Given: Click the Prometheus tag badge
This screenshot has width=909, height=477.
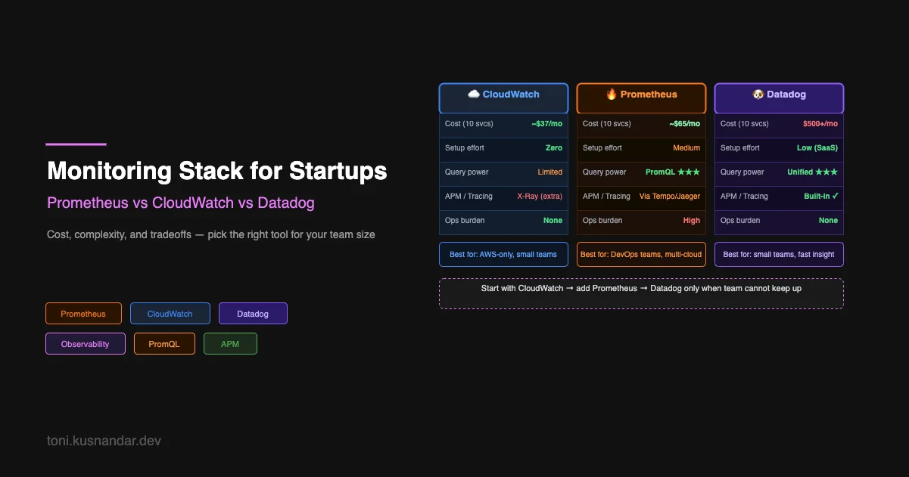Looking at the screenshot, I should (x=83, y=314).
